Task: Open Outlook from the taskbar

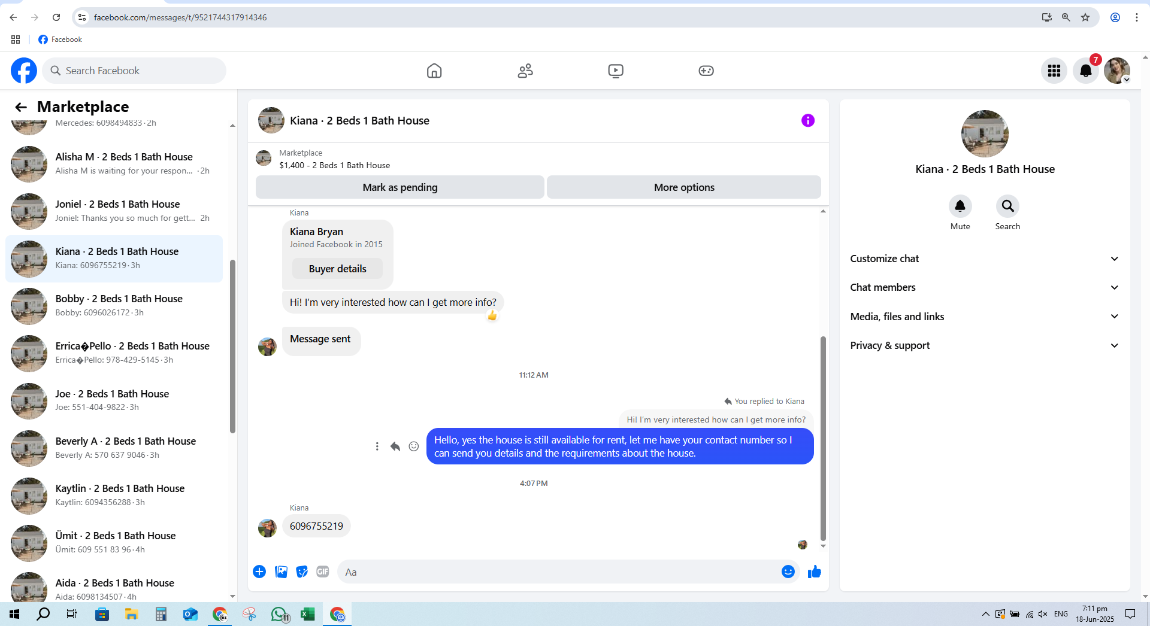Action: 190,614
